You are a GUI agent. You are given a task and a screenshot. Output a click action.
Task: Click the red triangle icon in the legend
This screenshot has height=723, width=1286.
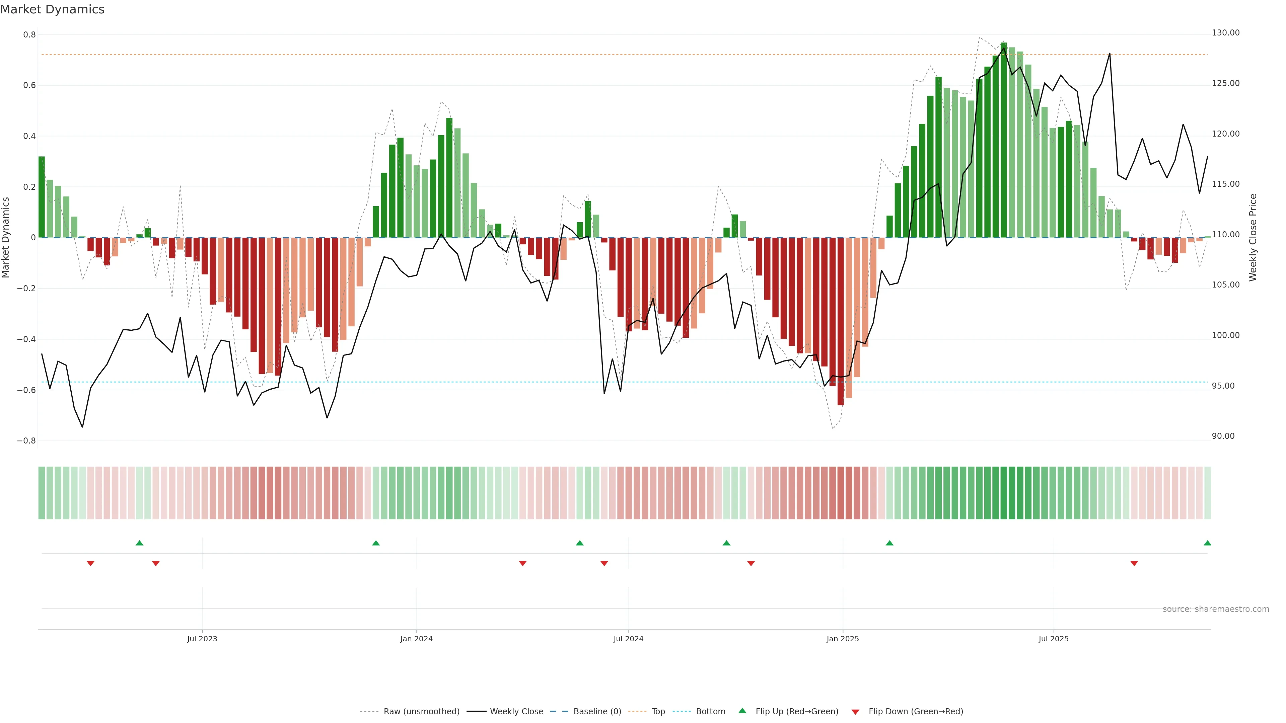855,712
